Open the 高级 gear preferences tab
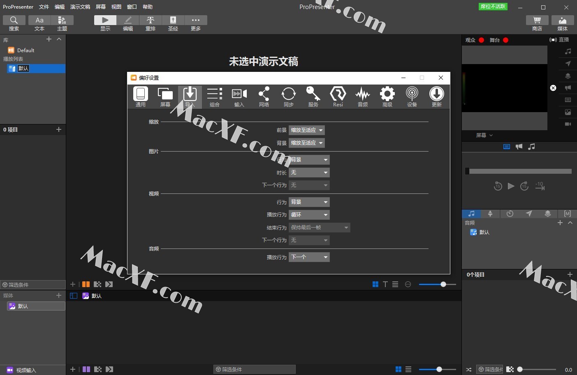Image resolution: width=577 pixels, height=375 pixels. 387,97
